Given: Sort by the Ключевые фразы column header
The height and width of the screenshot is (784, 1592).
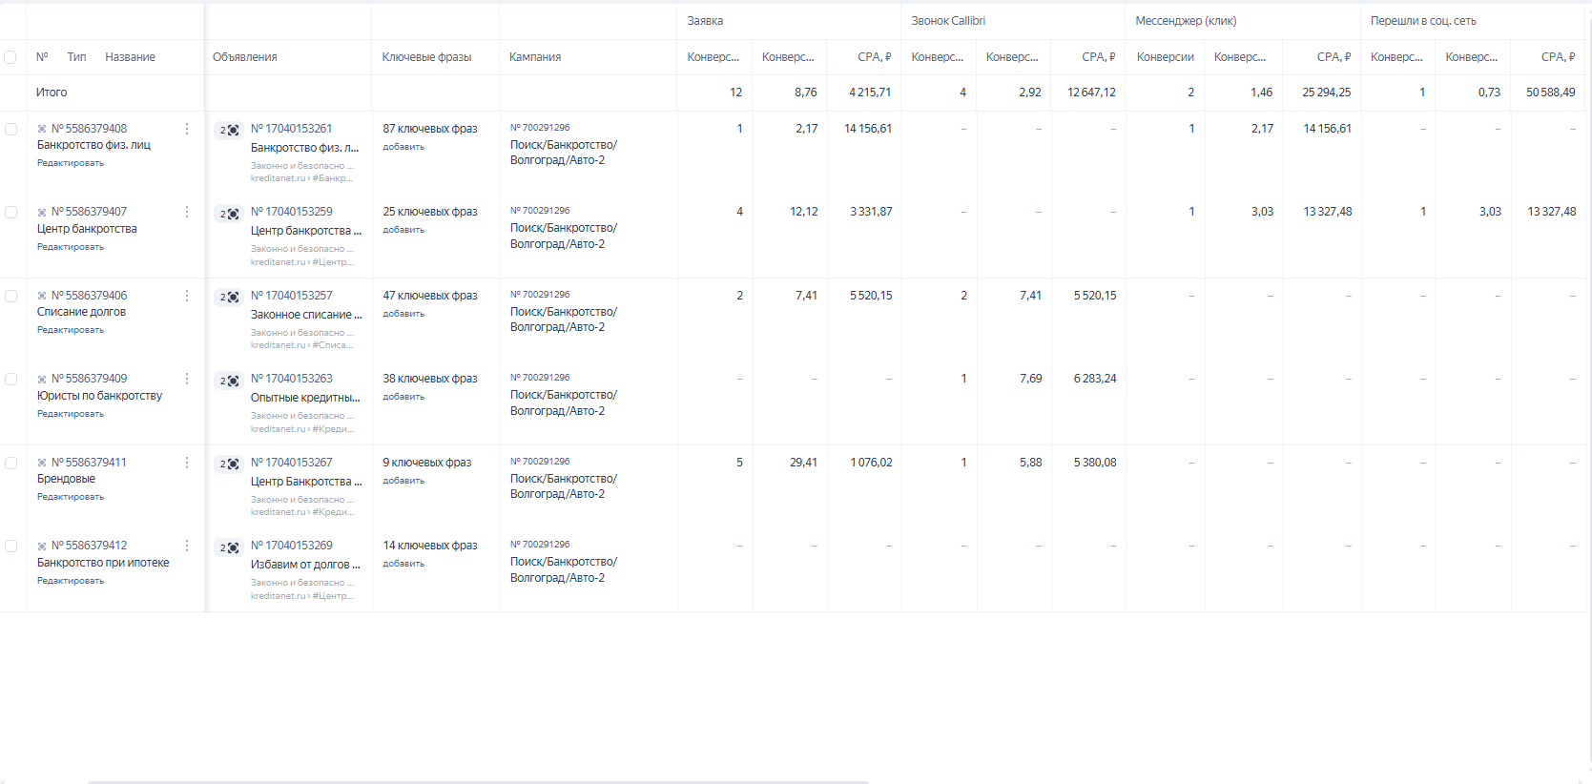Looking at the screenshot, I should [x=426, y=57].
